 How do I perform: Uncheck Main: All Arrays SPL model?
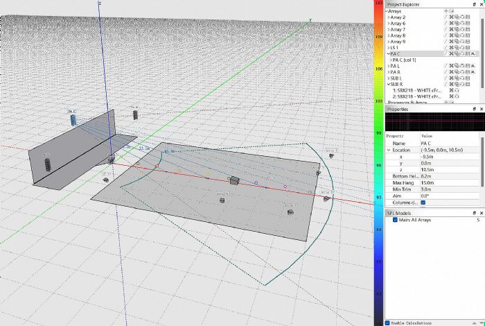click(x=395, y=219)
